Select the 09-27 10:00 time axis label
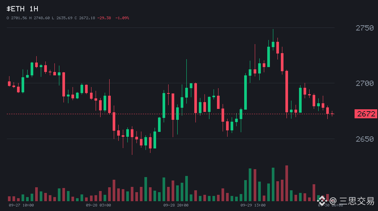 click(21, 205)
